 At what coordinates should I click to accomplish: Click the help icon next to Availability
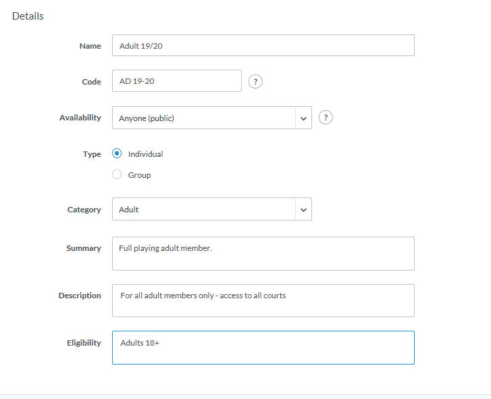click(326, 118)
